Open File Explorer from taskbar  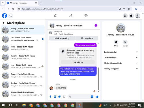(24, 105)
